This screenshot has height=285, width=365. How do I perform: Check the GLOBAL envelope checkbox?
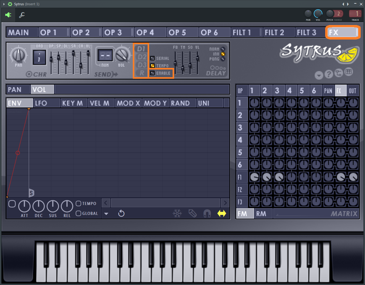point(78,213)
